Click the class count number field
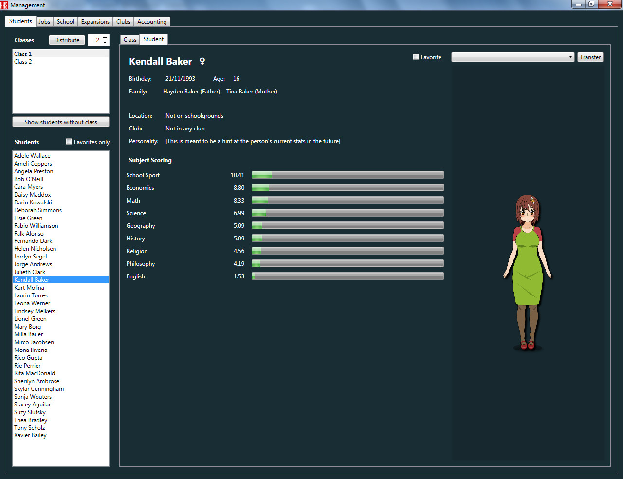Viewport: 623px width, 479px height. click(x=95, y=40)
